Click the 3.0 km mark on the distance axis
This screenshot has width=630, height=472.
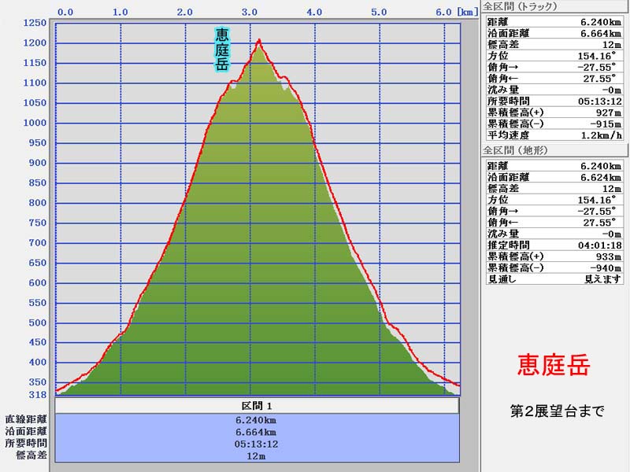point(250,12)
